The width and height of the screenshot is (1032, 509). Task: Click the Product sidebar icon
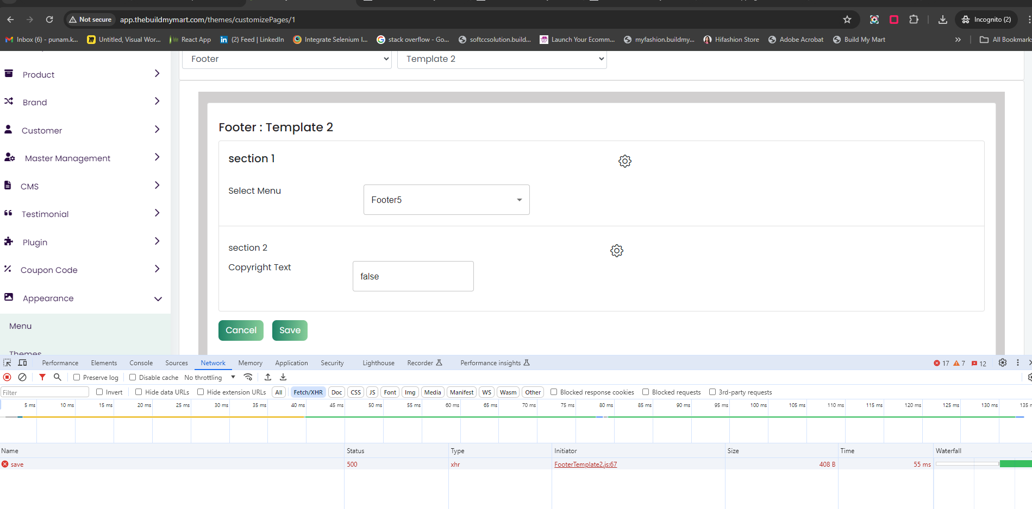tap(9, 74)
